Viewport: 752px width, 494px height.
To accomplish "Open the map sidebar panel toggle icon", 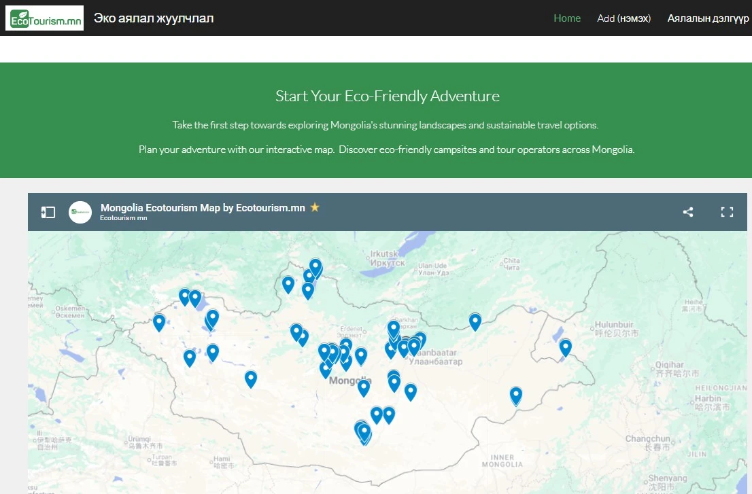I will tap(48, 212).
